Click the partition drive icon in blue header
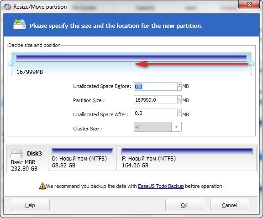Image resolution: width=263 pixels, height=218 pixels. pos(20,24)
